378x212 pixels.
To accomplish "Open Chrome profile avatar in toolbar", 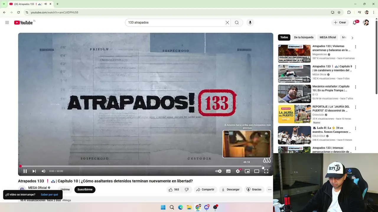I will 366,12.
